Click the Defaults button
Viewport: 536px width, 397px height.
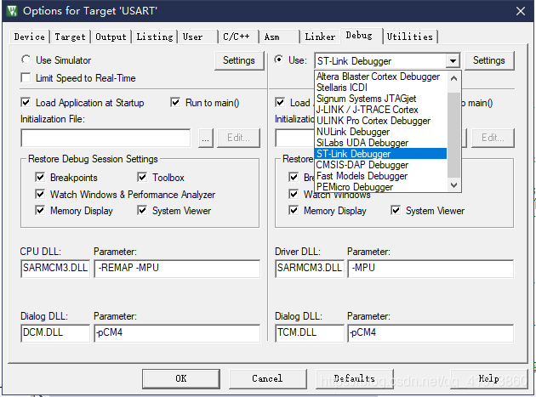(x=355, y=378)
